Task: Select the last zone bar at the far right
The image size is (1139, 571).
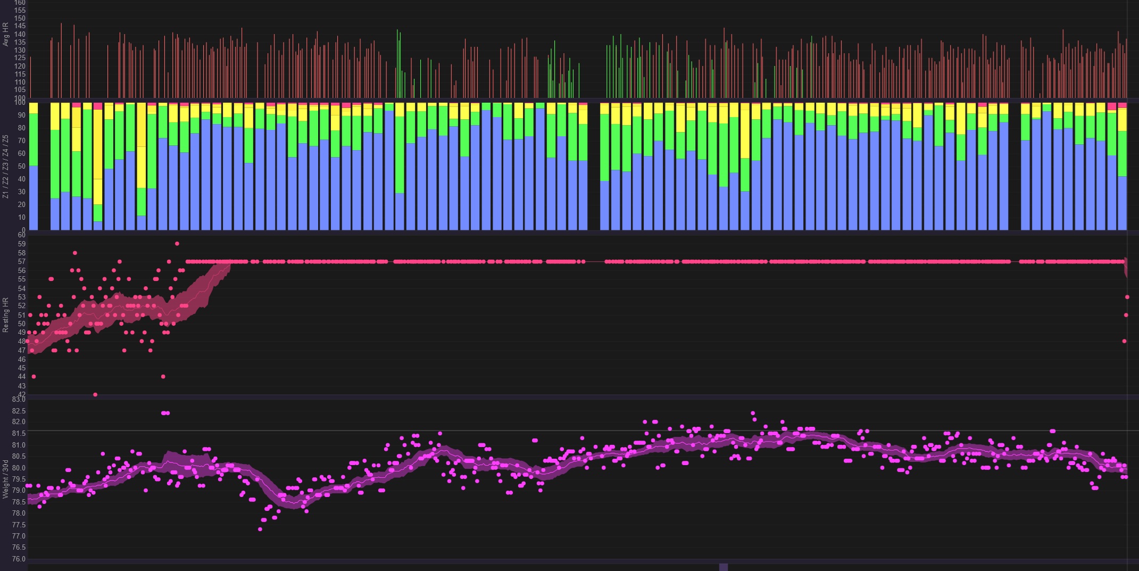Action: 1123,167
